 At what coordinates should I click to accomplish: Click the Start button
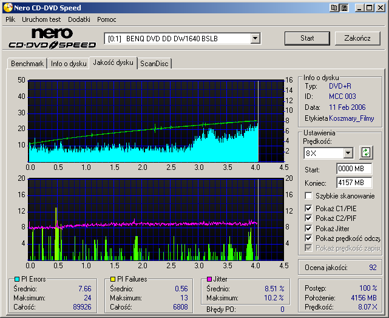[x=307, y=38]
